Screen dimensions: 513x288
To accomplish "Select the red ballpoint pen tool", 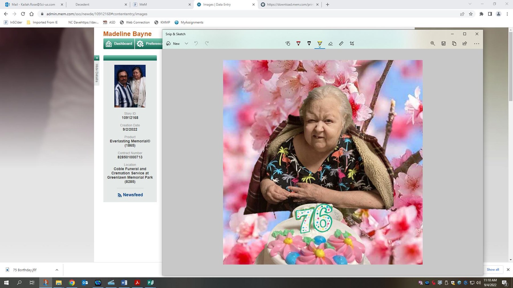I will pos(298,44).
